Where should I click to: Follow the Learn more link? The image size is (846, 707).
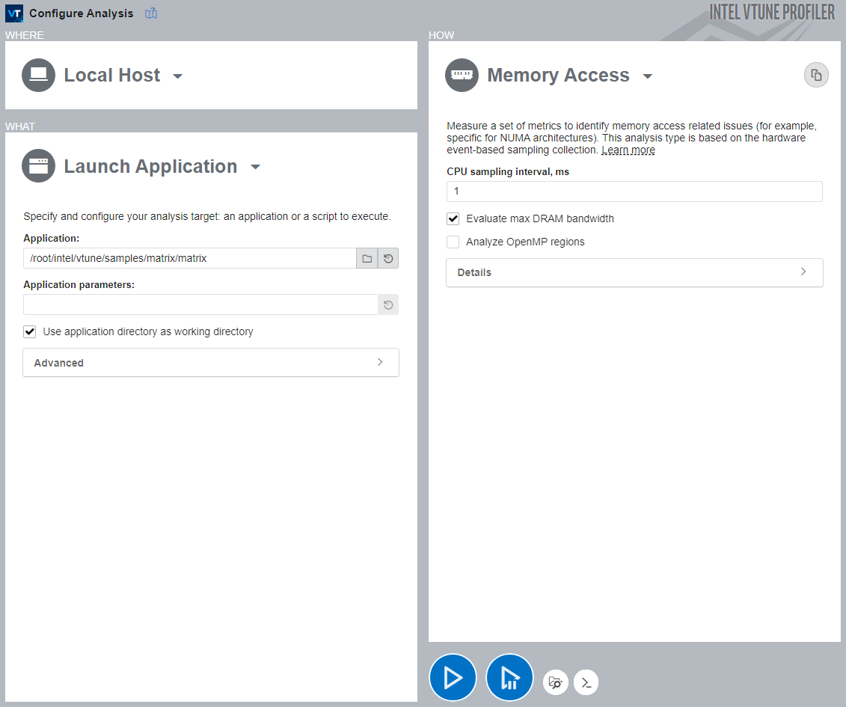tap(628, 150)
